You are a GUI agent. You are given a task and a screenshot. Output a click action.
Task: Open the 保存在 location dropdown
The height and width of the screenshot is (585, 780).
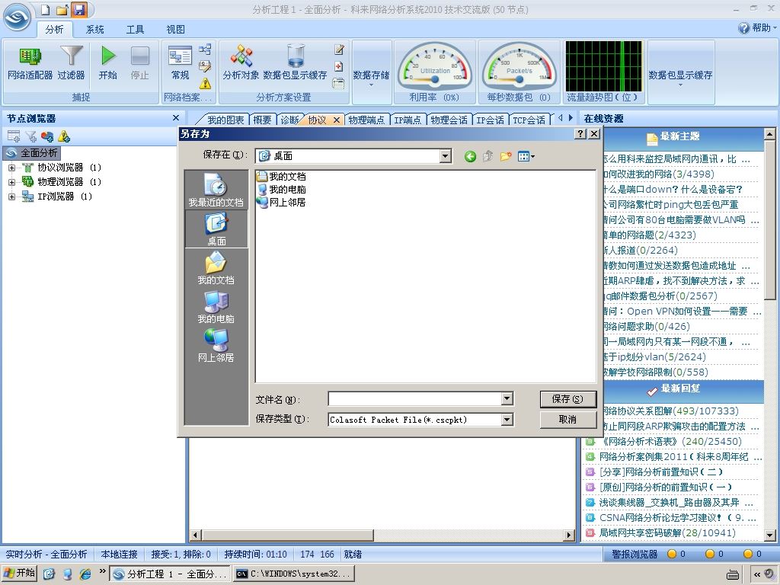[445, 156]
